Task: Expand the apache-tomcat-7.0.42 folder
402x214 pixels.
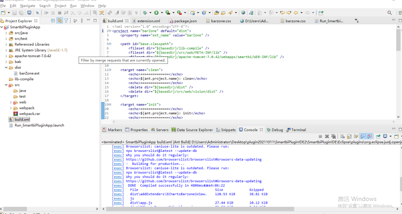Action: coord(6,56)
